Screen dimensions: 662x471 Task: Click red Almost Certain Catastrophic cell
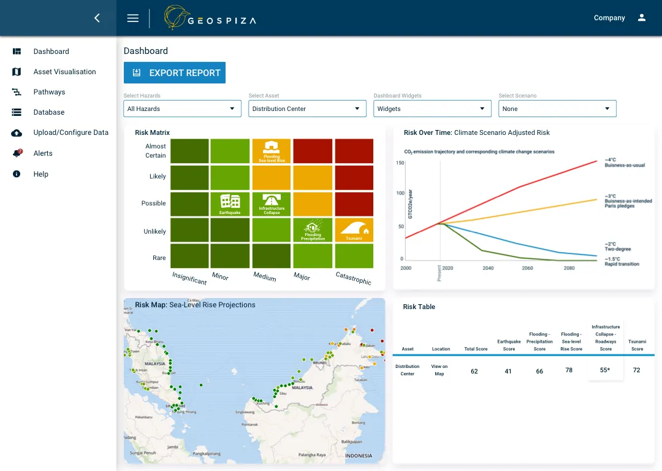[x=354, y=151]
